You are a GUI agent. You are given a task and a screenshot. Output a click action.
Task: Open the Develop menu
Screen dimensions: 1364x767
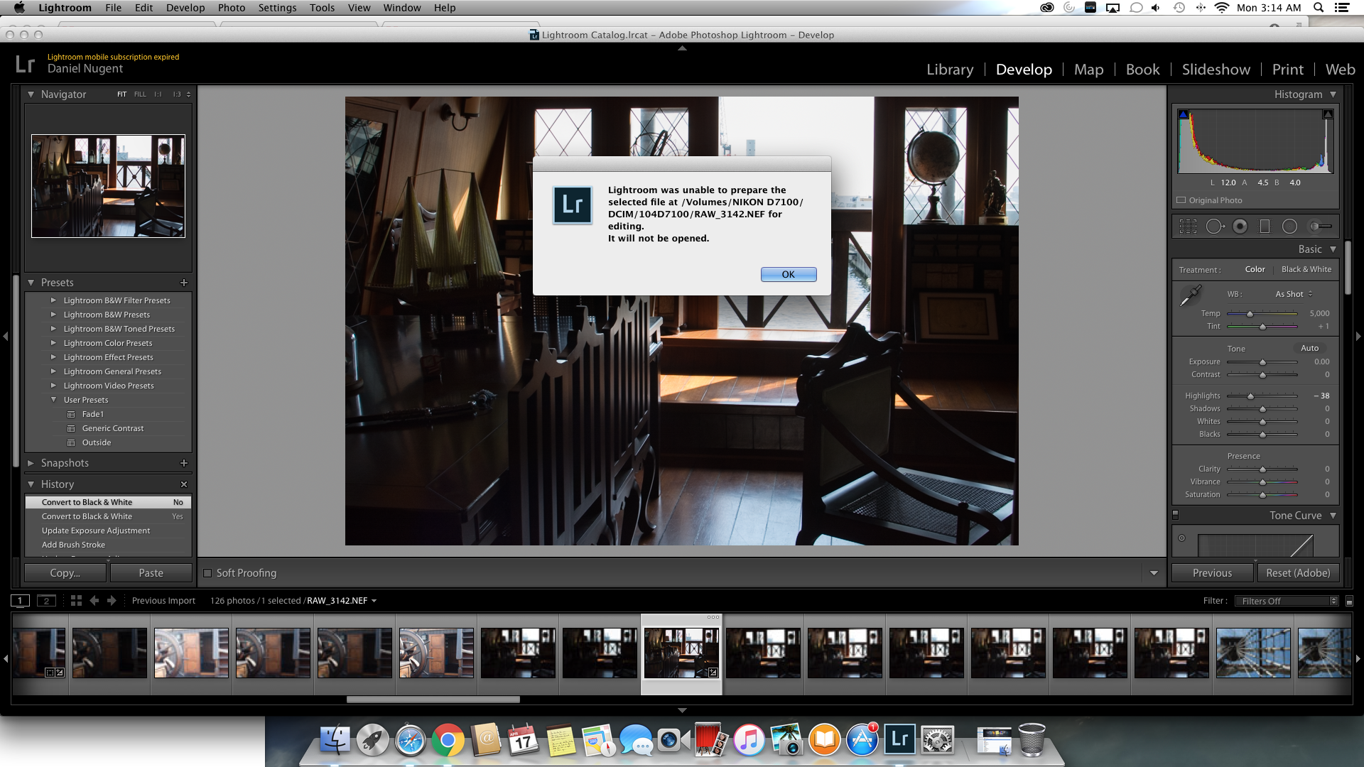click(185, 8)
